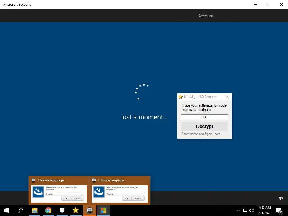
Task: Click the installer app taskbar icon
Action: pos(90,210)
